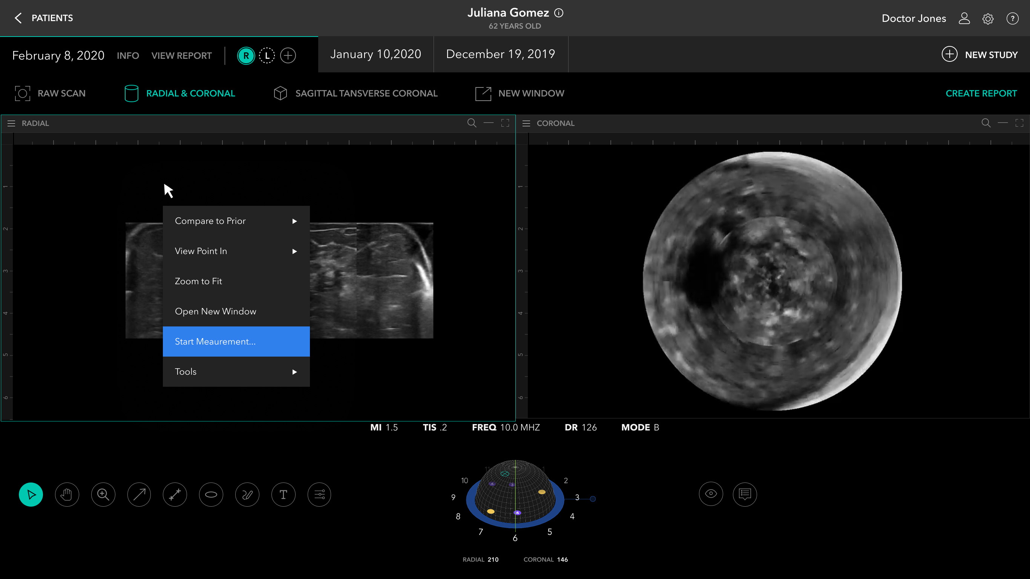
Task: Click the position 3 slider handle
Action: [593, 499]
